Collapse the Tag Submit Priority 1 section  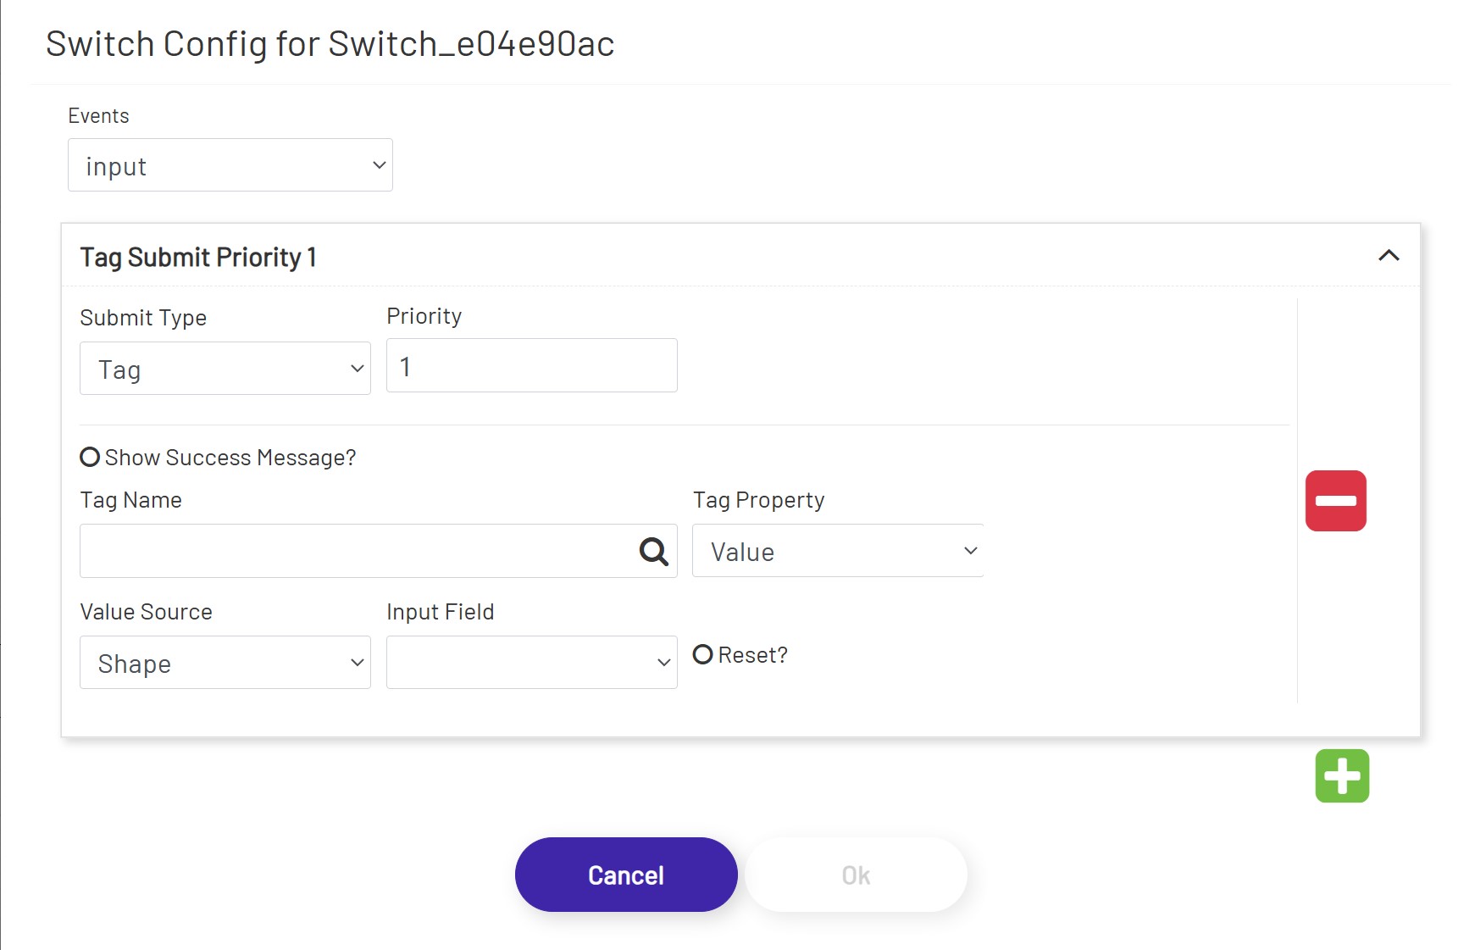tap(1389, 256)
